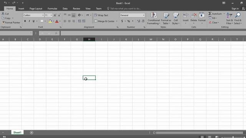The height and width of the screenshot is (138, 246).
Task: Apply Percent Style format
Action: pos(129,21)
